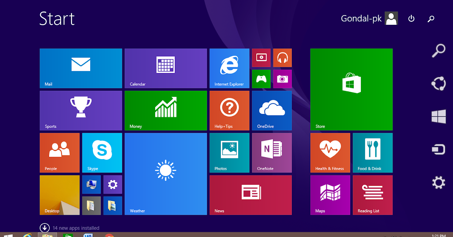Open the small Pictures folder tile
The width and height of the screenshot is (453, 237).
(112, 206)
